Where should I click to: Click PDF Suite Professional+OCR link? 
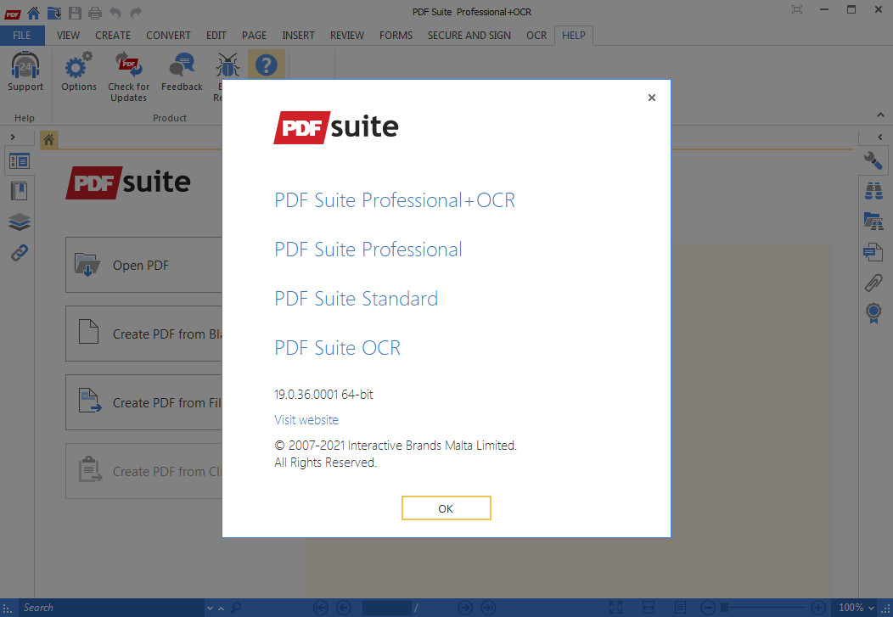coord(395,200)
